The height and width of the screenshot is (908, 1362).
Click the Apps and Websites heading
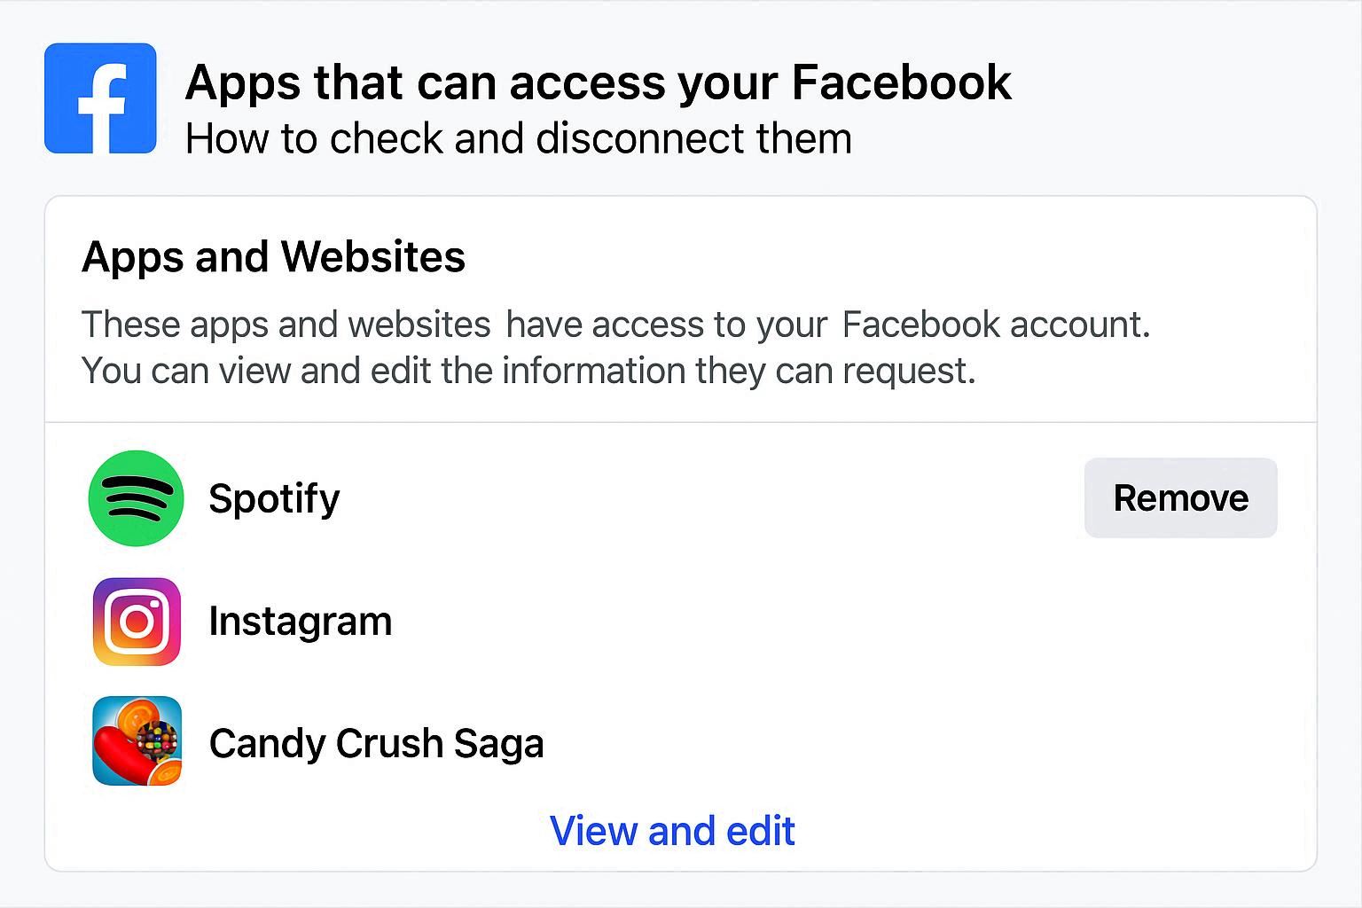[x=273, y=257]
